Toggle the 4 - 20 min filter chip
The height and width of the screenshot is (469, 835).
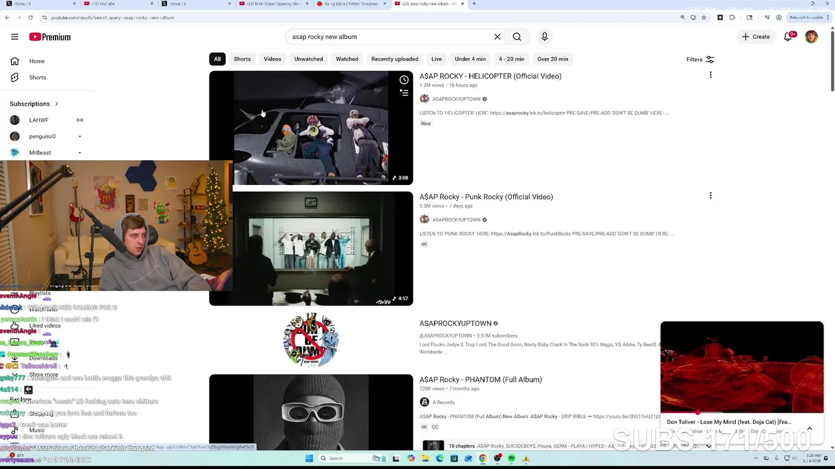point(511,59)
